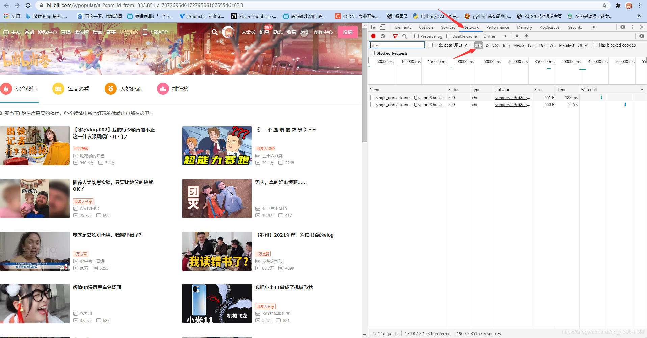Click the bilibili search magnifier icon
This screenshot has height=338, width=647.
(215, 32)
